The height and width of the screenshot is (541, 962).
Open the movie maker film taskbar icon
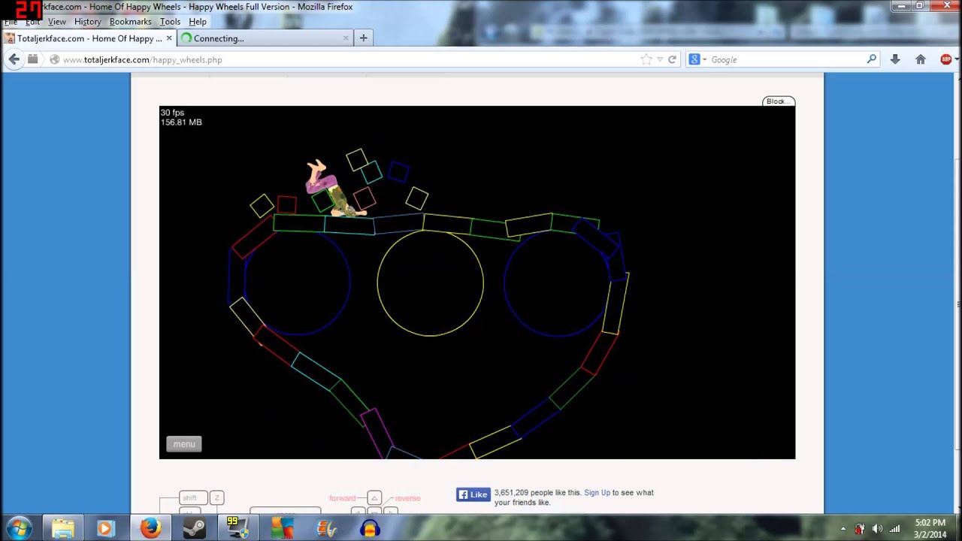(326, 528)
